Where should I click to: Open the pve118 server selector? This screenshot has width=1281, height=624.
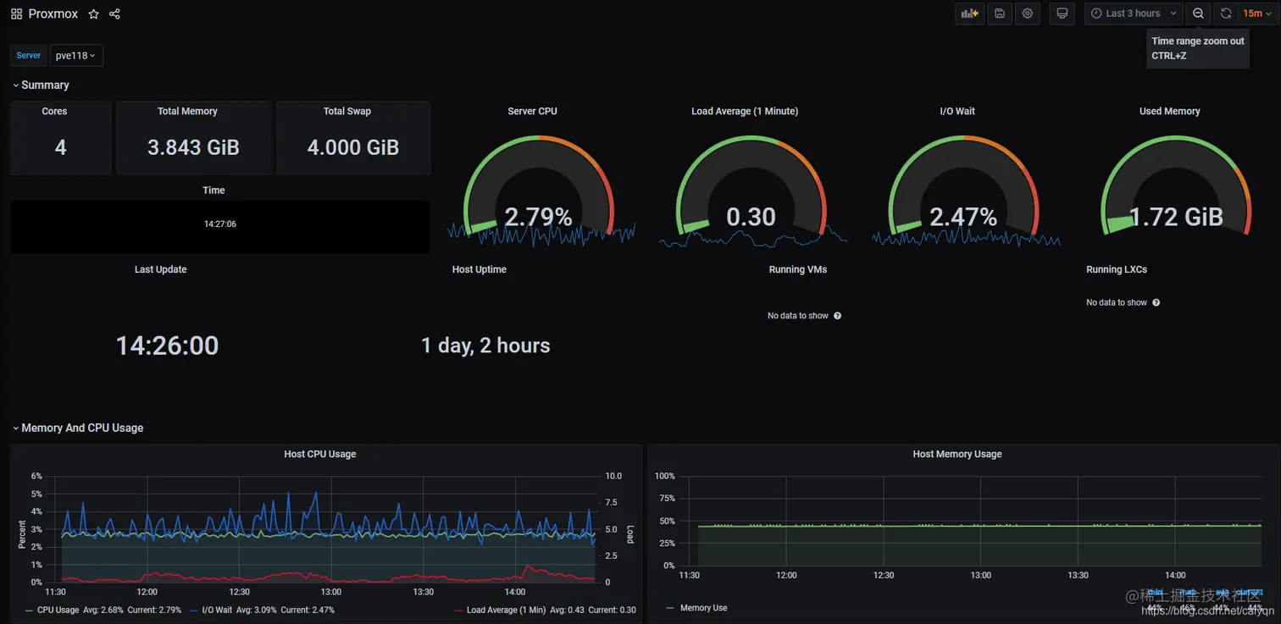(76, 55)
